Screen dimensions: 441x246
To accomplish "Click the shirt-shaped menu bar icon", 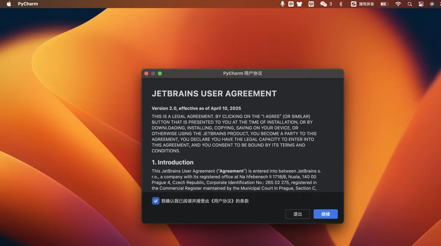I will (300, 4).
